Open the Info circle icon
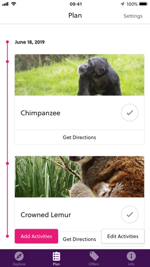Viewport: 150px width, 267px height. (x=131, y=256)
